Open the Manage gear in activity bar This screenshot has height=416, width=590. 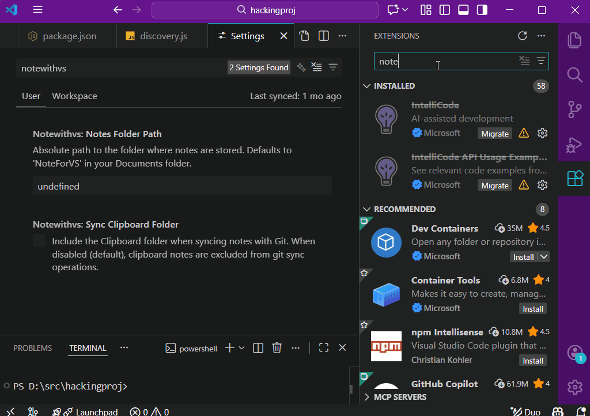click(x=574, y=387)
